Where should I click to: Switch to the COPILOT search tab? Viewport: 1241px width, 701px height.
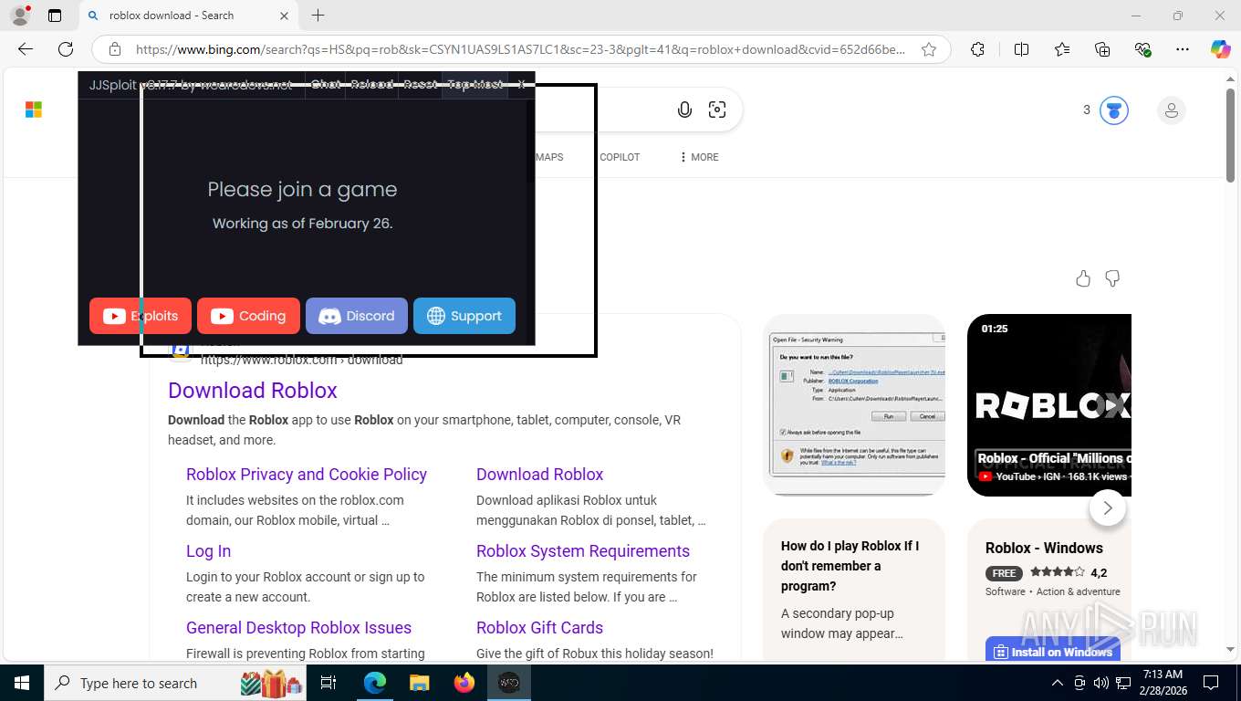tap(620, 157)
